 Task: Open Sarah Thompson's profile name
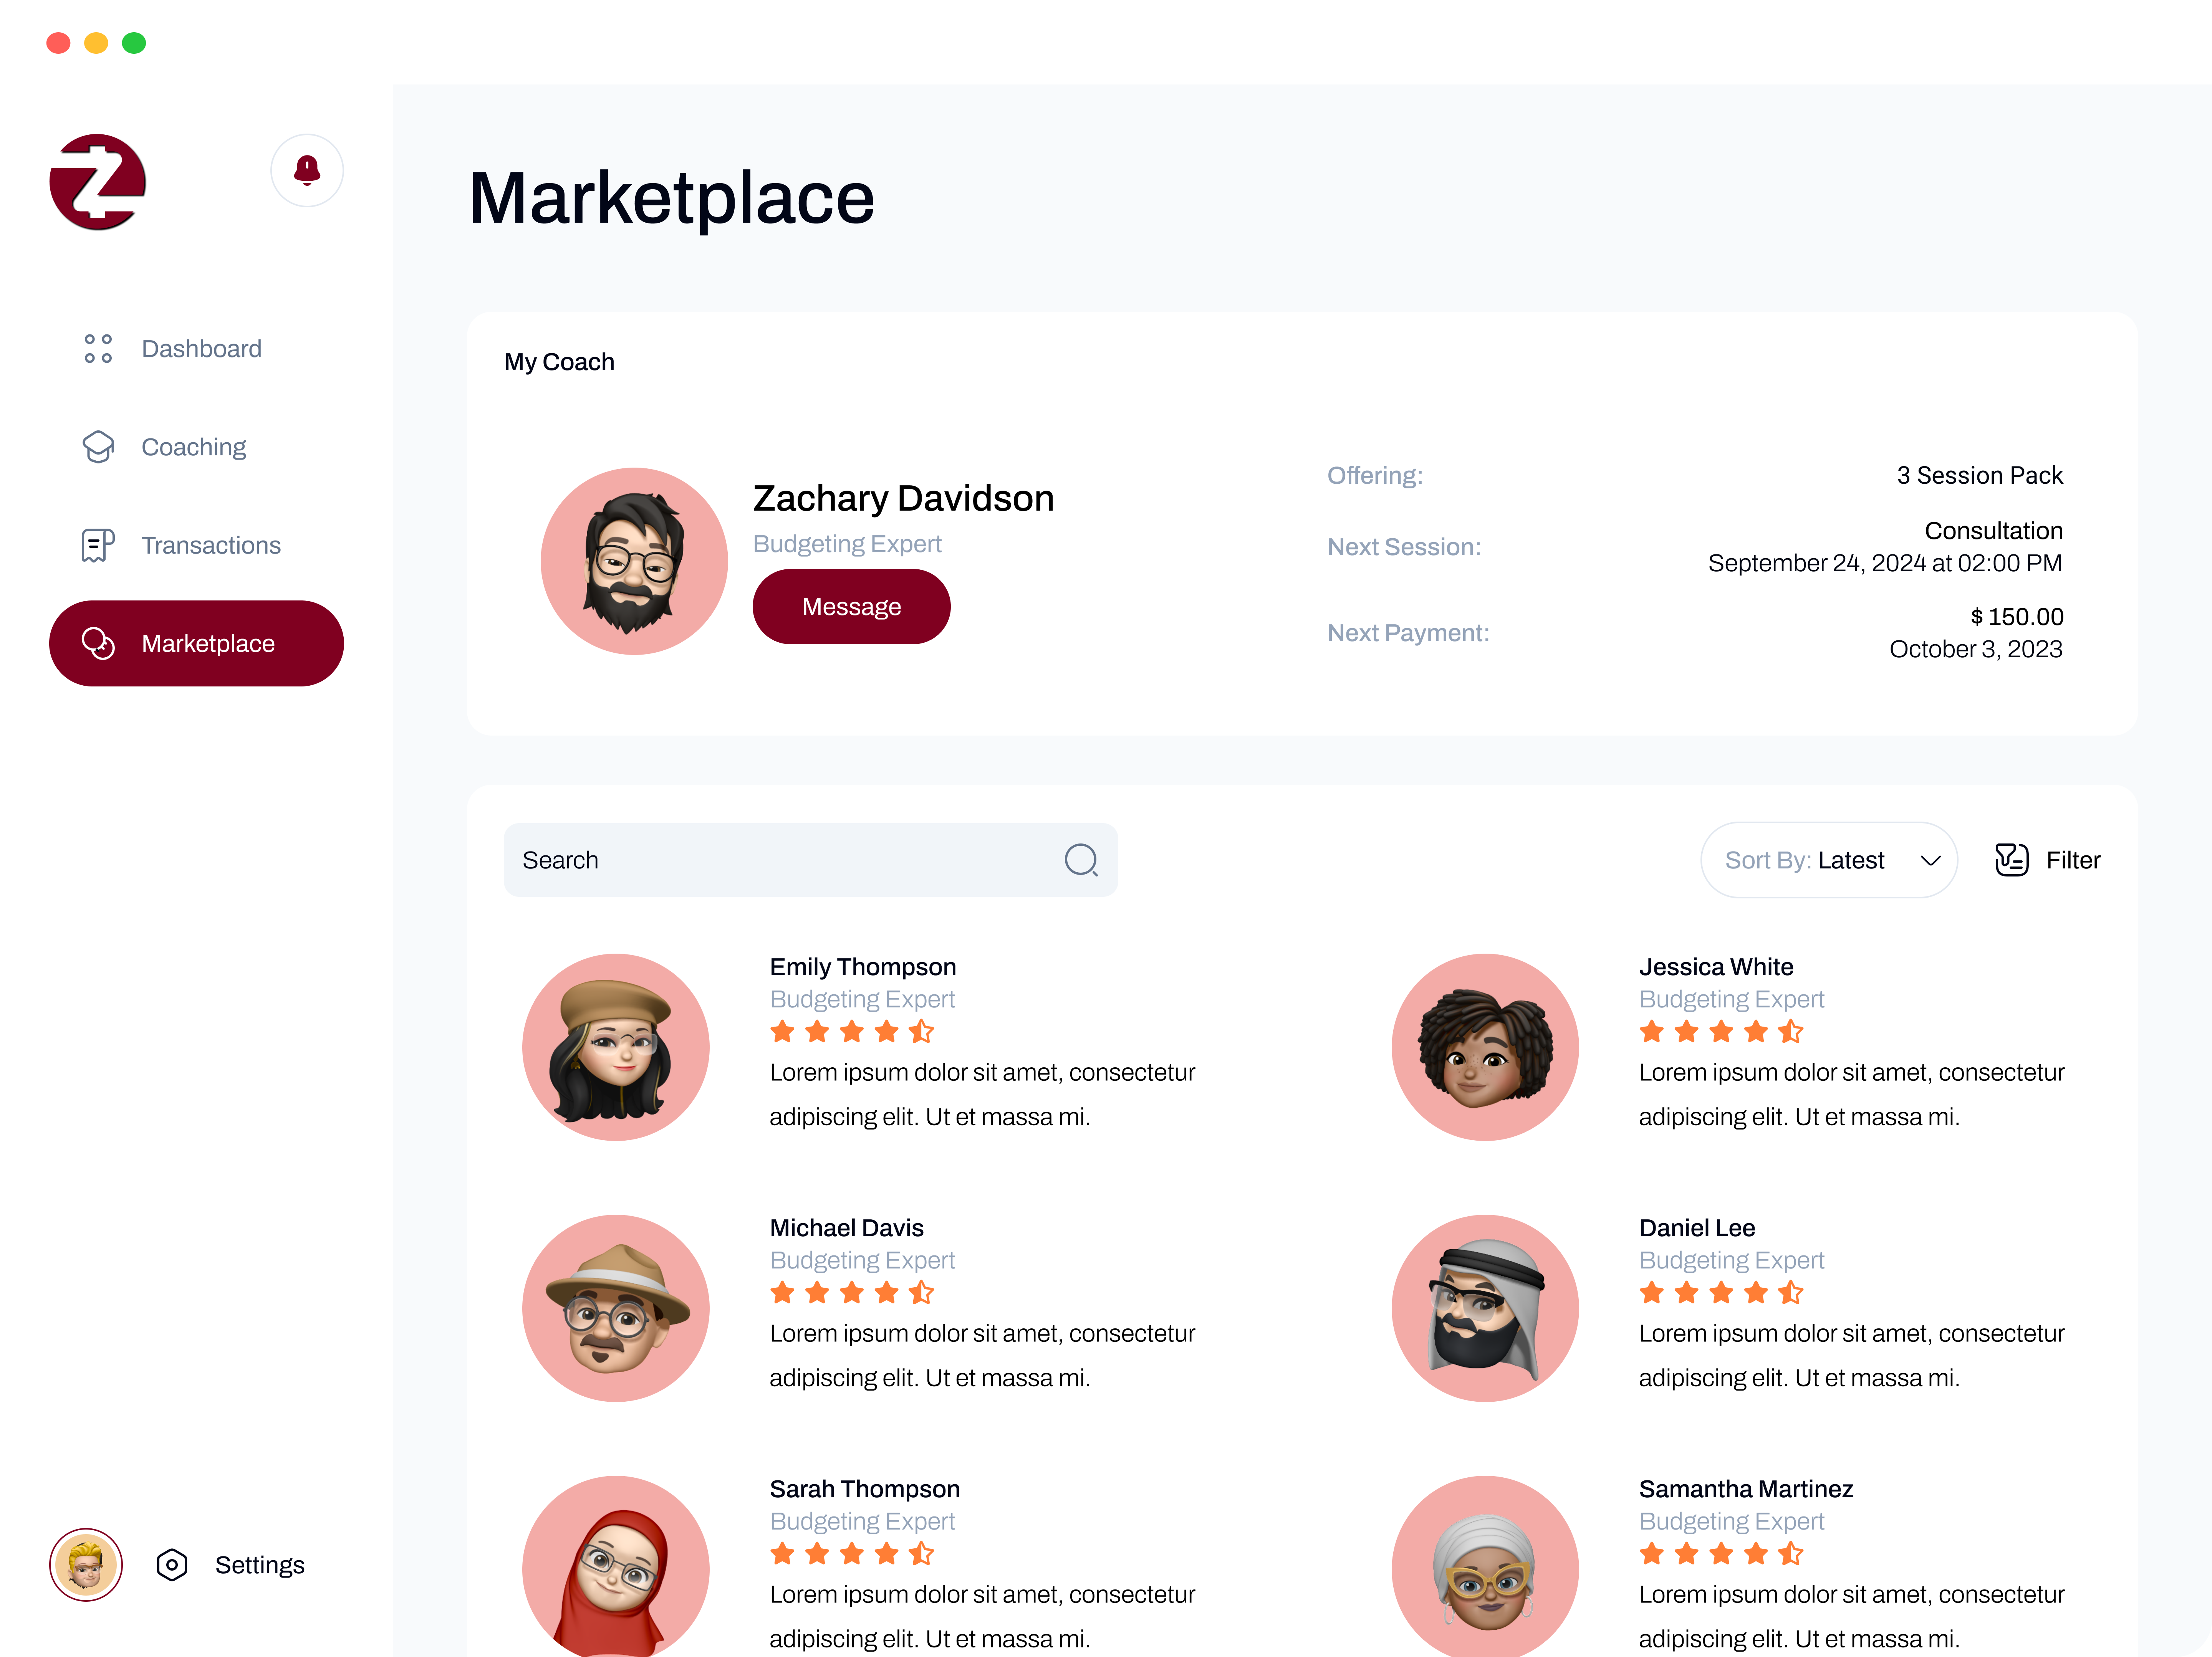864,1489
